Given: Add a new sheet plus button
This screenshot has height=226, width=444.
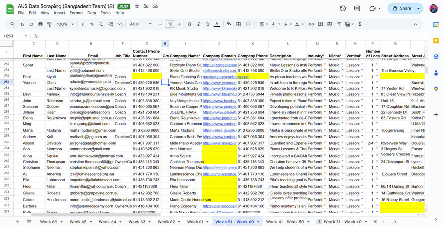Looking at the screenshot, I should coord(18,222).
